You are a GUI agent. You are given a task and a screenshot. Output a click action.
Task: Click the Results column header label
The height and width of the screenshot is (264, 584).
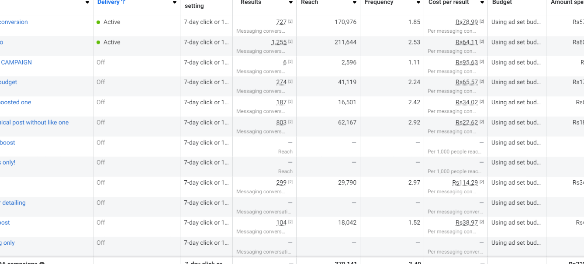pyautogui.click(x=251, y=3)
